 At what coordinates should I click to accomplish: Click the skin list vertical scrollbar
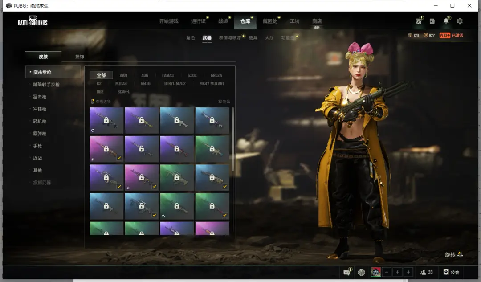[x=233, y=139]
